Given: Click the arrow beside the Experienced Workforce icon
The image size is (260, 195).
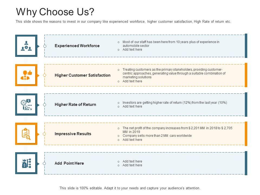Looking at the screenshot, I should tap(38, 46).
